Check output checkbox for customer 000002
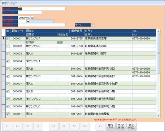Image resolution: width=165 pixels, height=132 pixels. pyautogui.click(x=8, y=46)
